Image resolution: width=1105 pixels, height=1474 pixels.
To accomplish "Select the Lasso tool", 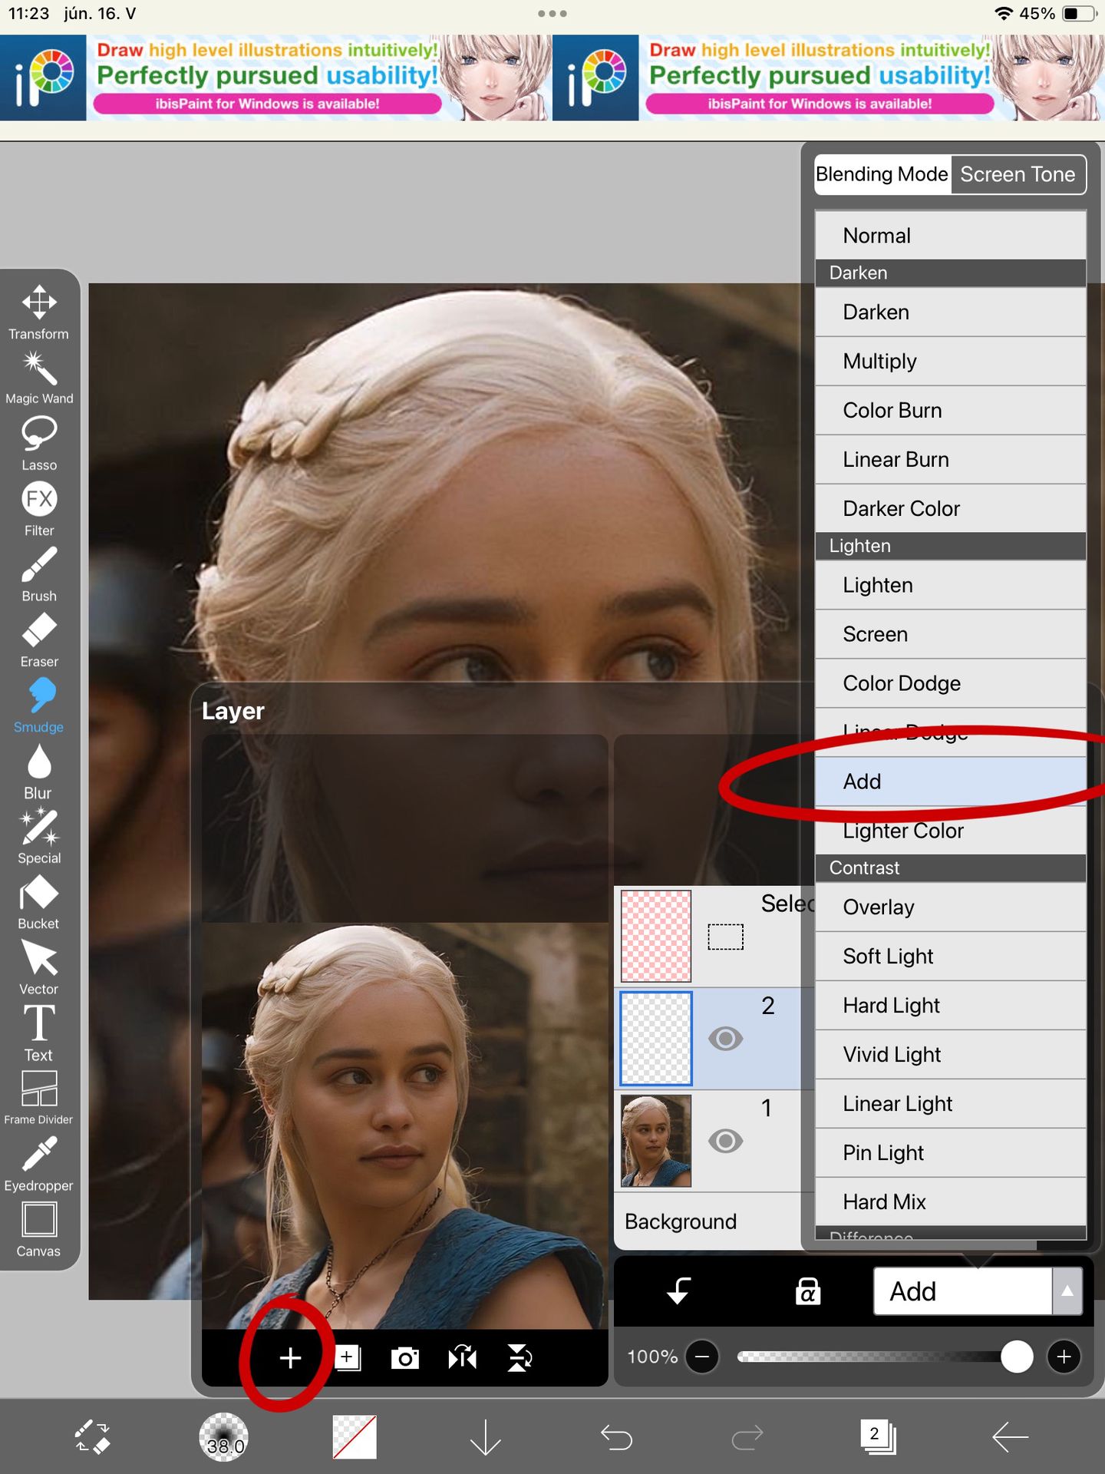I will [39, 443].
